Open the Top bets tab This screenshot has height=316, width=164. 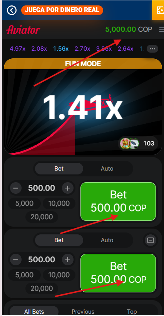pyautogui.click(x=132, y=312)
